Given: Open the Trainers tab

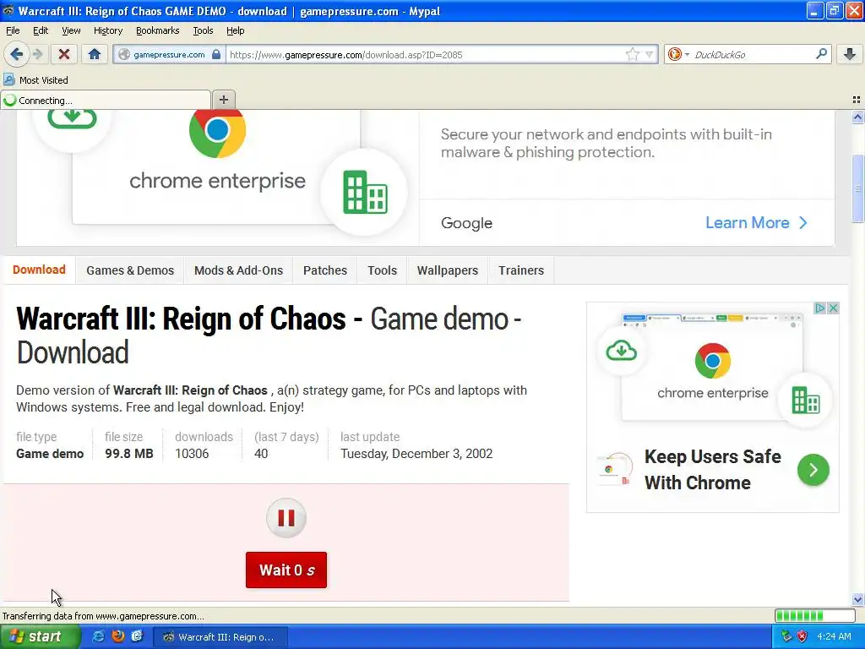Looking at the screenshot, I should (521, 270).
